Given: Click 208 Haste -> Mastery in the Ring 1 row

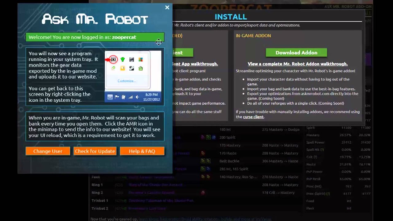Looking at the screenshot, I should pyautogui.click(x=280, y=185).
